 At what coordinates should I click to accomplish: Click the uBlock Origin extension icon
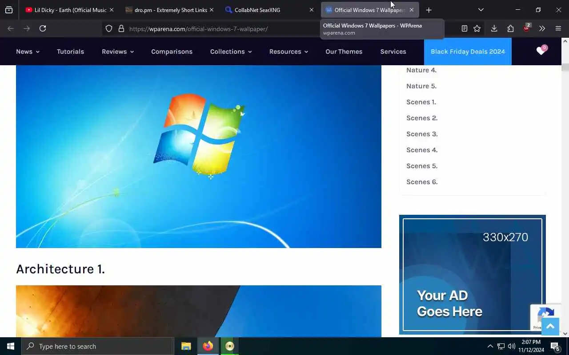[x=527, y=28]
